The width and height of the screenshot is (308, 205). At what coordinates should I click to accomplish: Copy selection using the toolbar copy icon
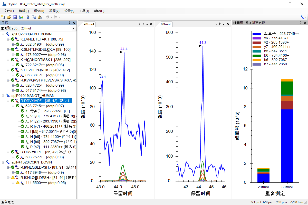(34, 17)
